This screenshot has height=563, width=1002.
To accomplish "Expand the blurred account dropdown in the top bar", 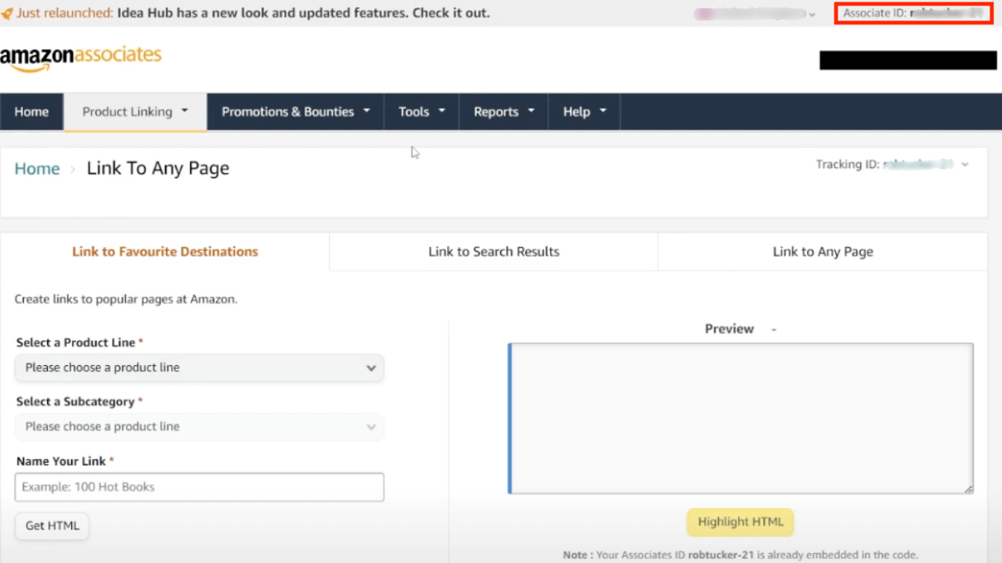I will (x=755, y=13).
